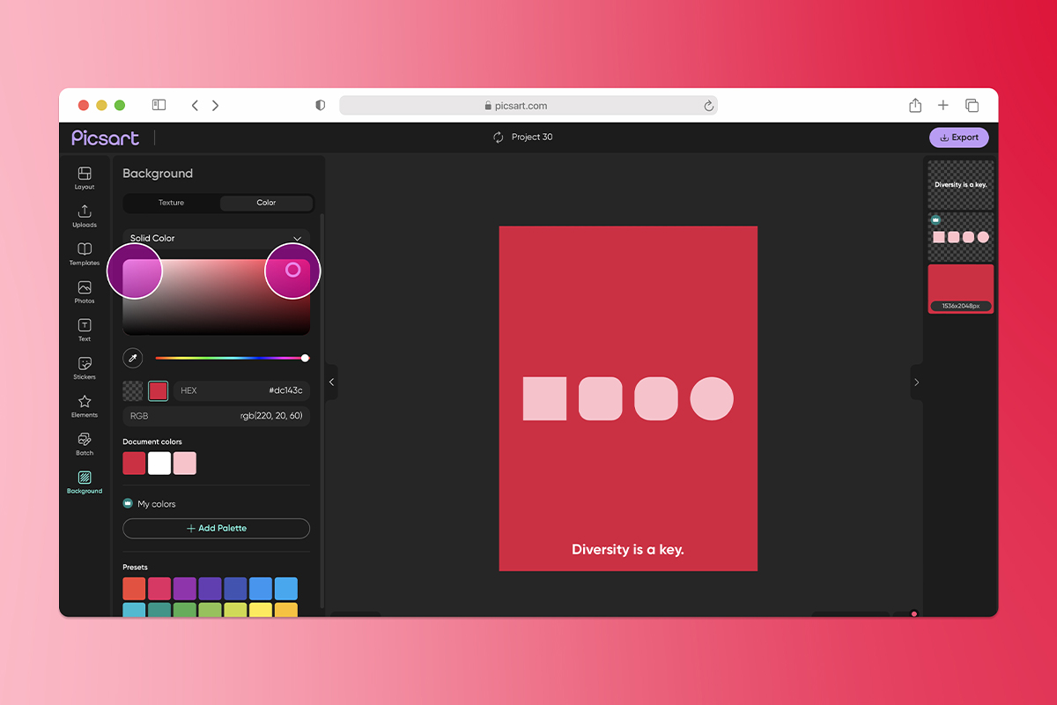Switch to the Color tab
The image size is (1057, 705).
[x=266, y=203]
